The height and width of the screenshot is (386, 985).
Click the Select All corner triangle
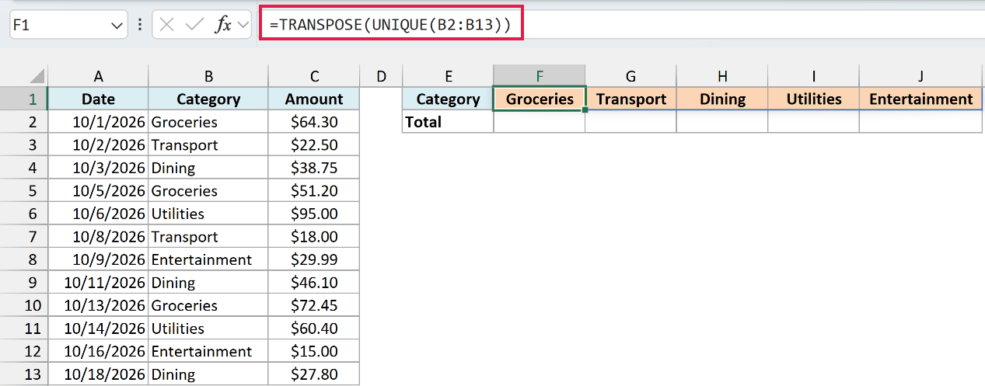pos(37,76)
